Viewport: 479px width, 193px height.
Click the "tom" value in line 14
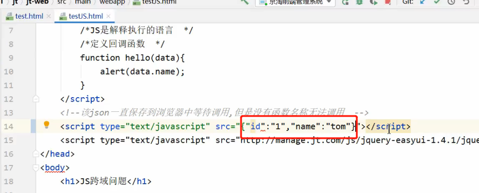(x=337, y=126)
